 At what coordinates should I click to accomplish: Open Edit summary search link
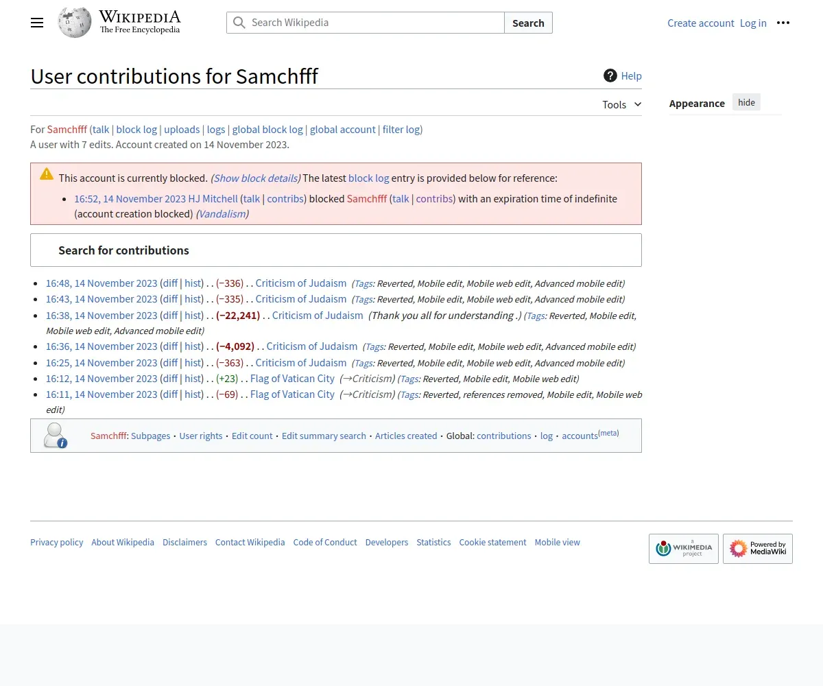(x=324, y=436)
